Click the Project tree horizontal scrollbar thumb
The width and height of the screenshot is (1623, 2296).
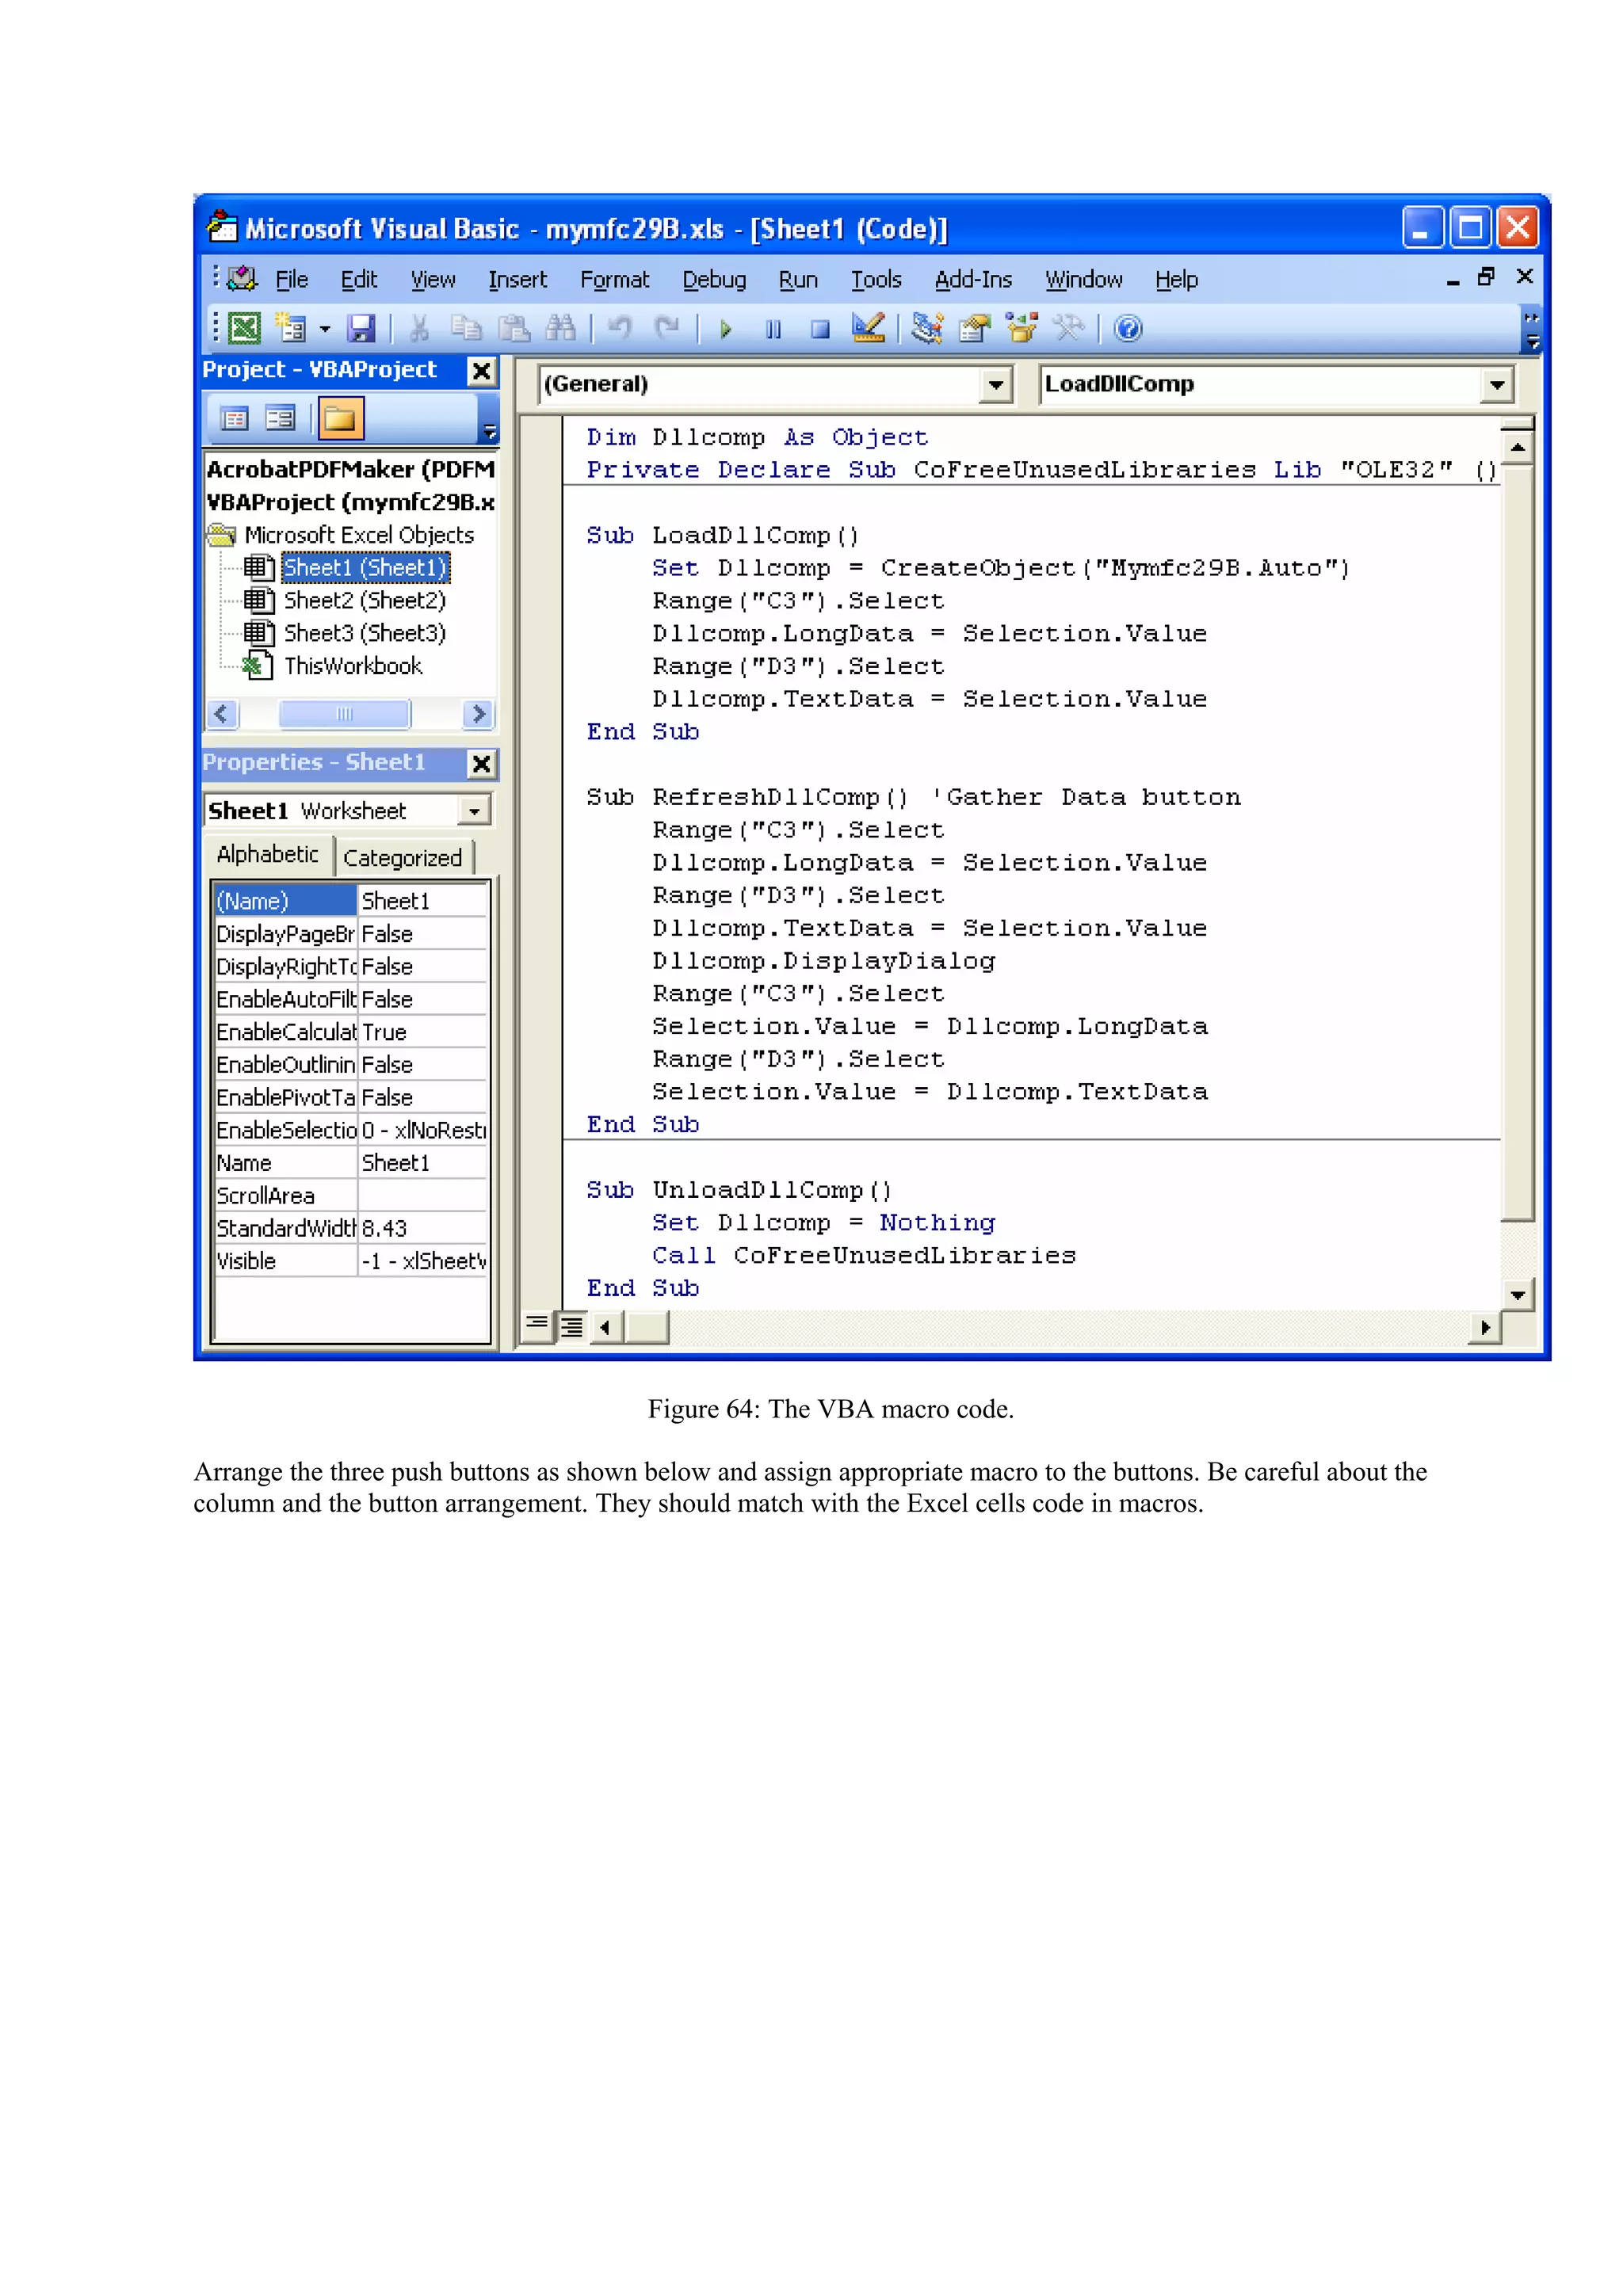pyautogui.click(x=344, y=714)
